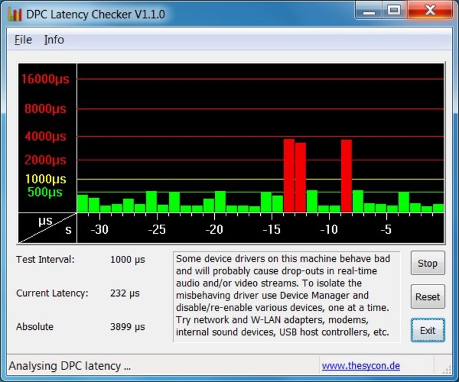Select the 4000µs scale label
Viewport: 459px width, 382px height.
click(45, 136)
